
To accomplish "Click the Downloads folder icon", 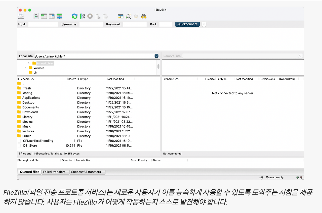I will point(19,112).
